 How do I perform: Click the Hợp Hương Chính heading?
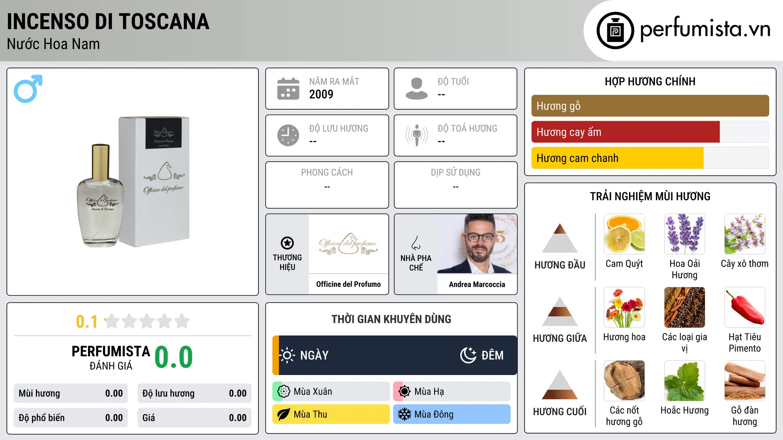coord(650,81)
